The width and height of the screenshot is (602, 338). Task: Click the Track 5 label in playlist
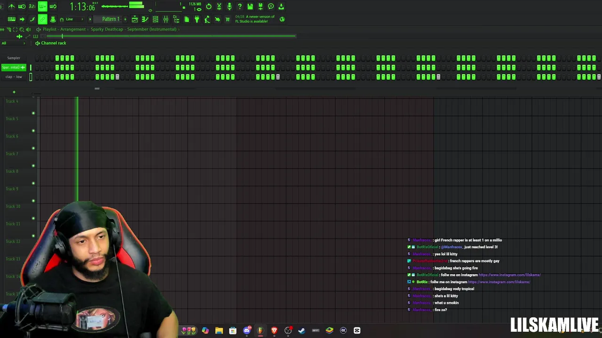(x=12, y=119)
